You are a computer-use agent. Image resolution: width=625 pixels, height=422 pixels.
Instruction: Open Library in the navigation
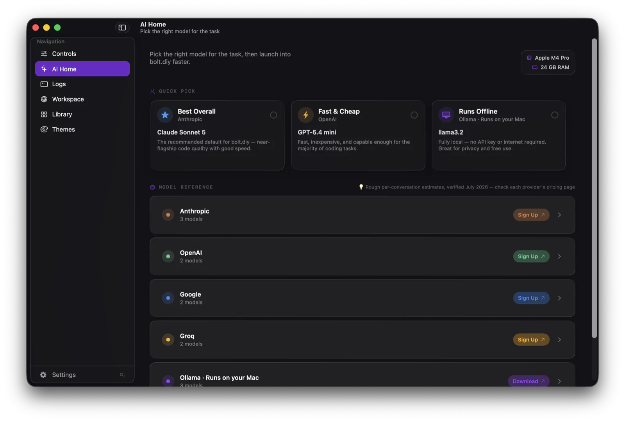click(82, 114)
